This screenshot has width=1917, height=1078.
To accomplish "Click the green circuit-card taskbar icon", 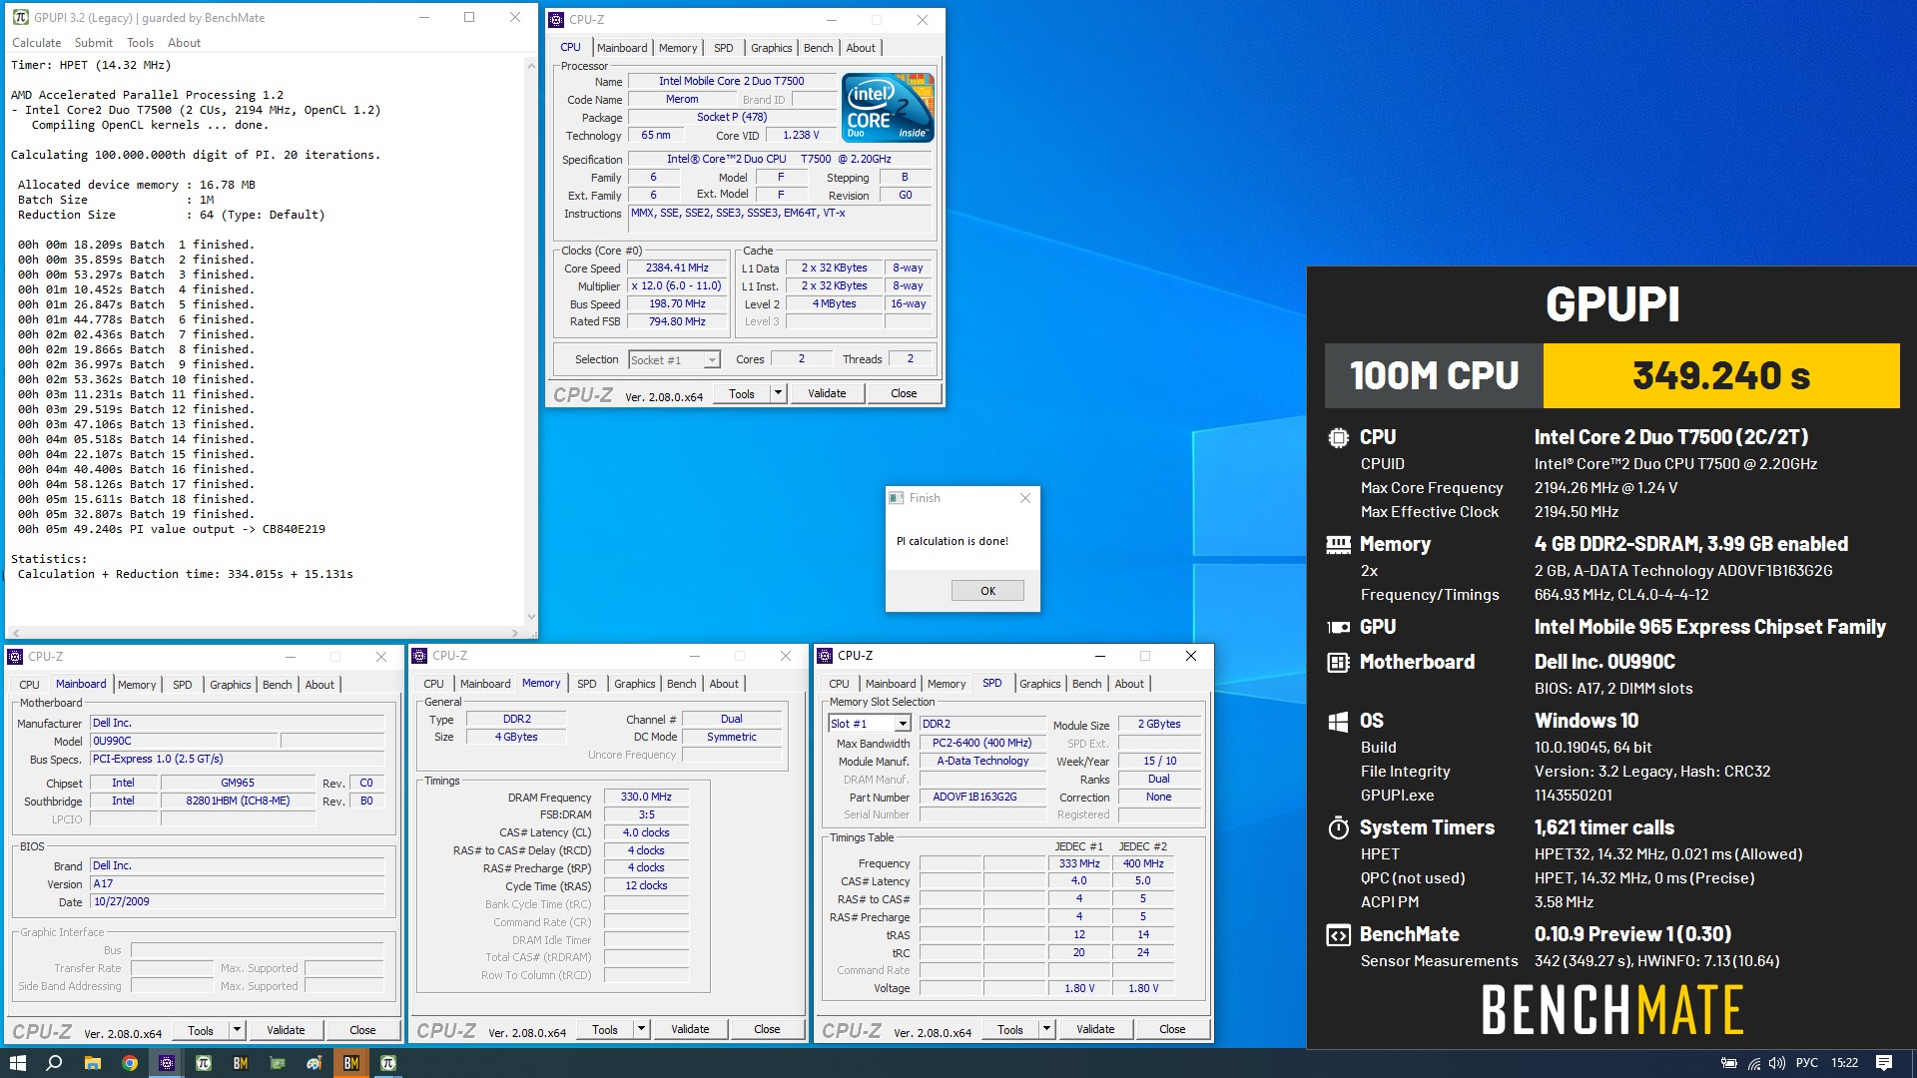I will (277, 1063).
